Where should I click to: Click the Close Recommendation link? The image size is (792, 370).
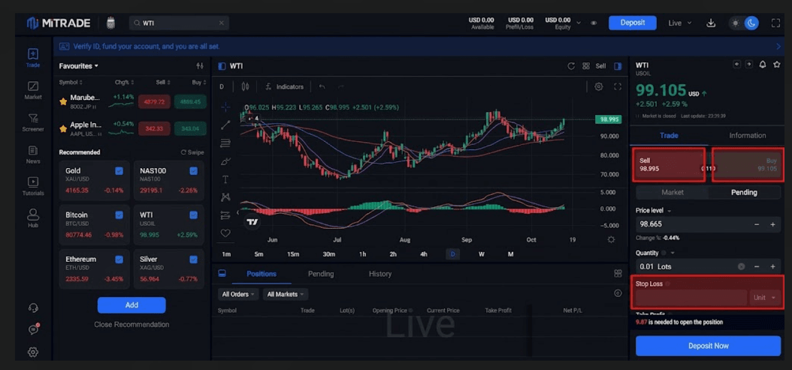131,324
